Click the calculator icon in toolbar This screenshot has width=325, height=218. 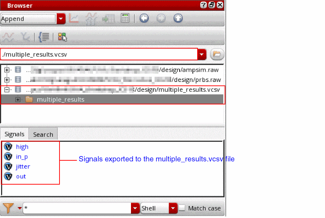(x=125, y=18)
